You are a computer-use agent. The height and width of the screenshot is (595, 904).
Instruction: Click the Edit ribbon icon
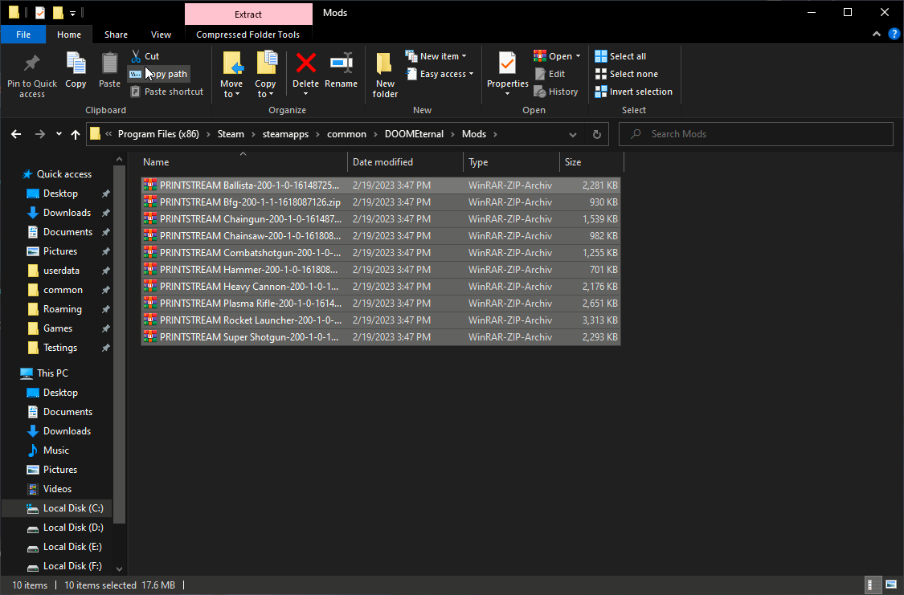click(550, 74)
